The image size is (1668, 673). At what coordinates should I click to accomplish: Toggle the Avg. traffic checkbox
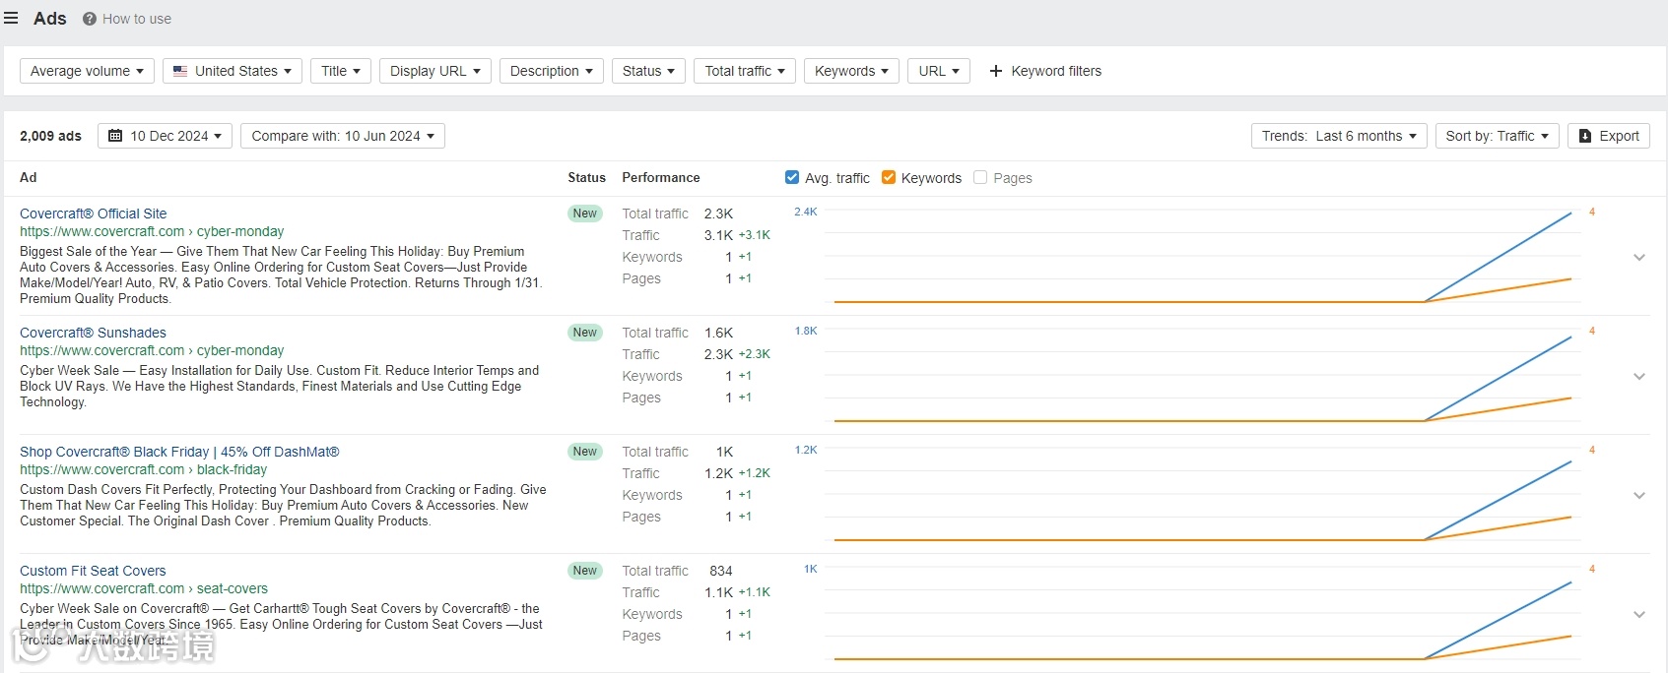[x=792, y=177]
